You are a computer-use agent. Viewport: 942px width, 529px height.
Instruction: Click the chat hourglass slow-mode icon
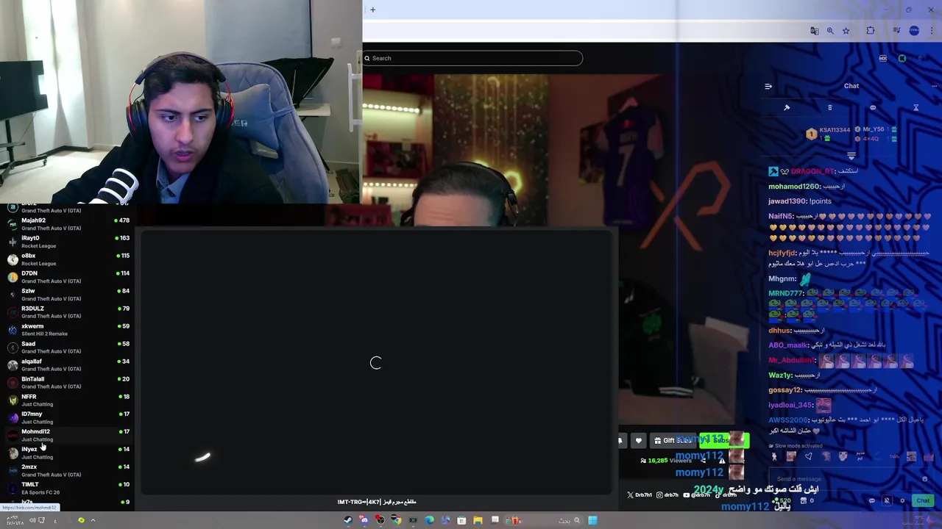click(916, 107)
